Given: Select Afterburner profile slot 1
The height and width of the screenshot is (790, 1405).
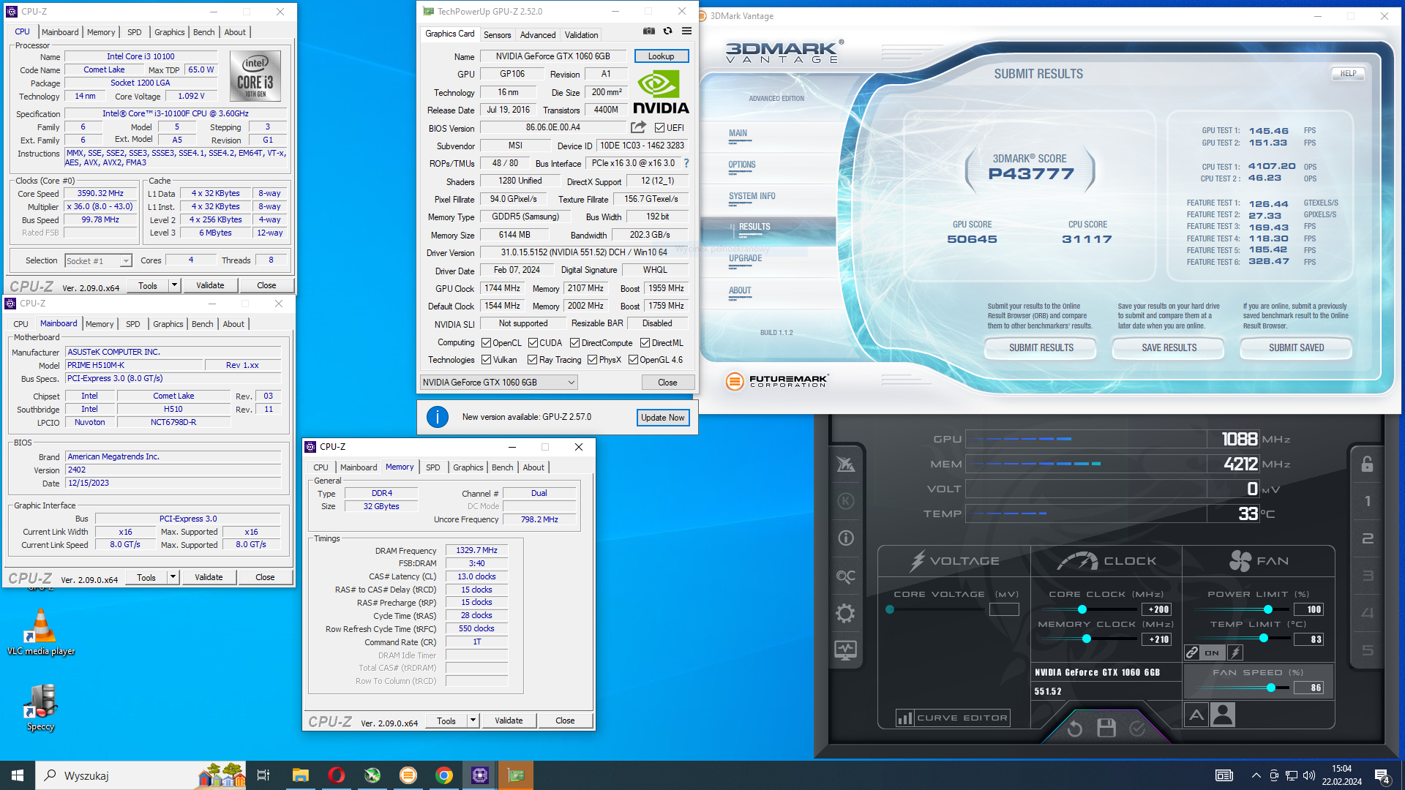Looking at the screenshot, I should pyautogui.click(x=1367, y=501).
